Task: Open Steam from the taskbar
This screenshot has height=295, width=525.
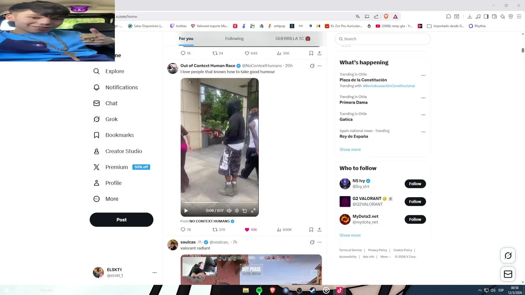Action: [x=313, y=290]
